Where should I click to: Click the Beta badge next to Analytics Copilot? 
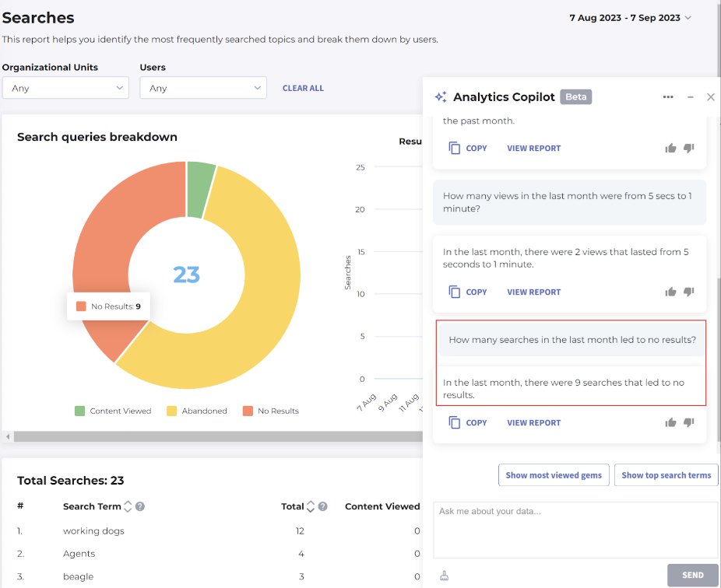[575, 97]
